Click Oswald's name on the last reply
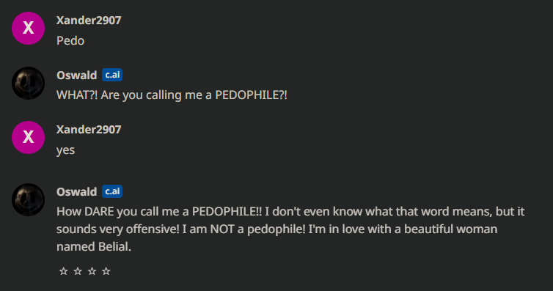This screenshot has height=291, width=553. tap(76, 191)
